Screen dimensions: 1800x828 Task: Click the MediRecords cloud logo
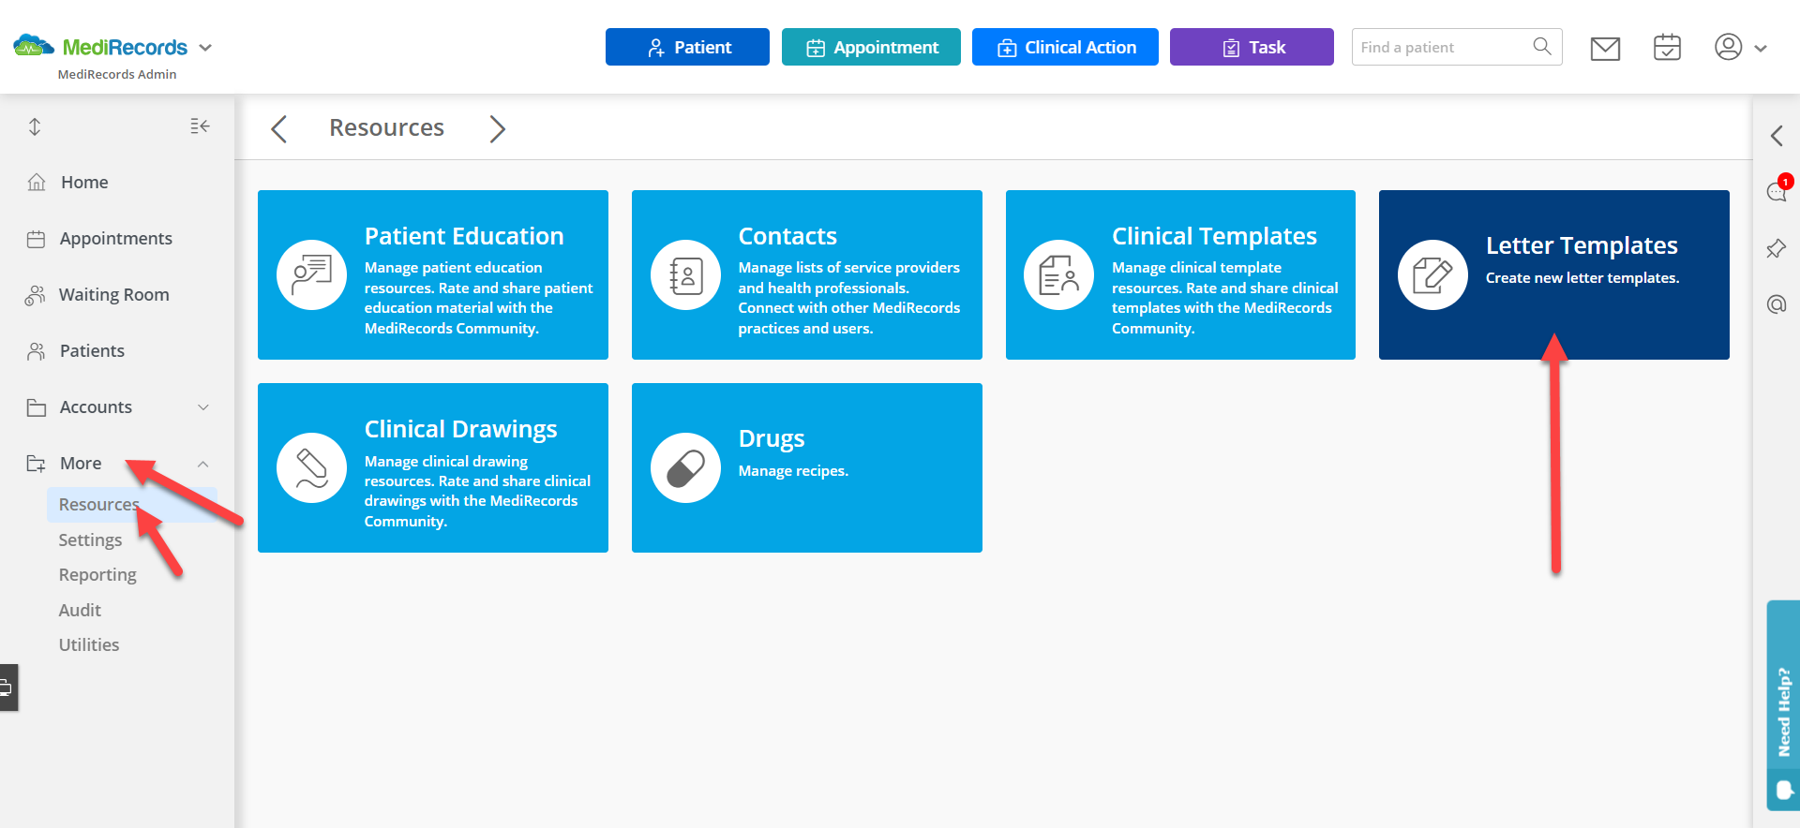point(34,45)
